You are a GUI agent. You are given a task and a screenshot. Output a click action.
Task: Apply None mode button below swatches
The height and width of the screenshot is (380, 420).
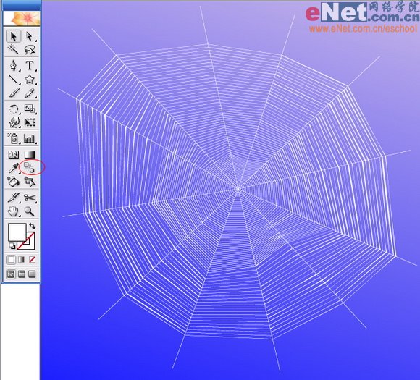(32, 260)
